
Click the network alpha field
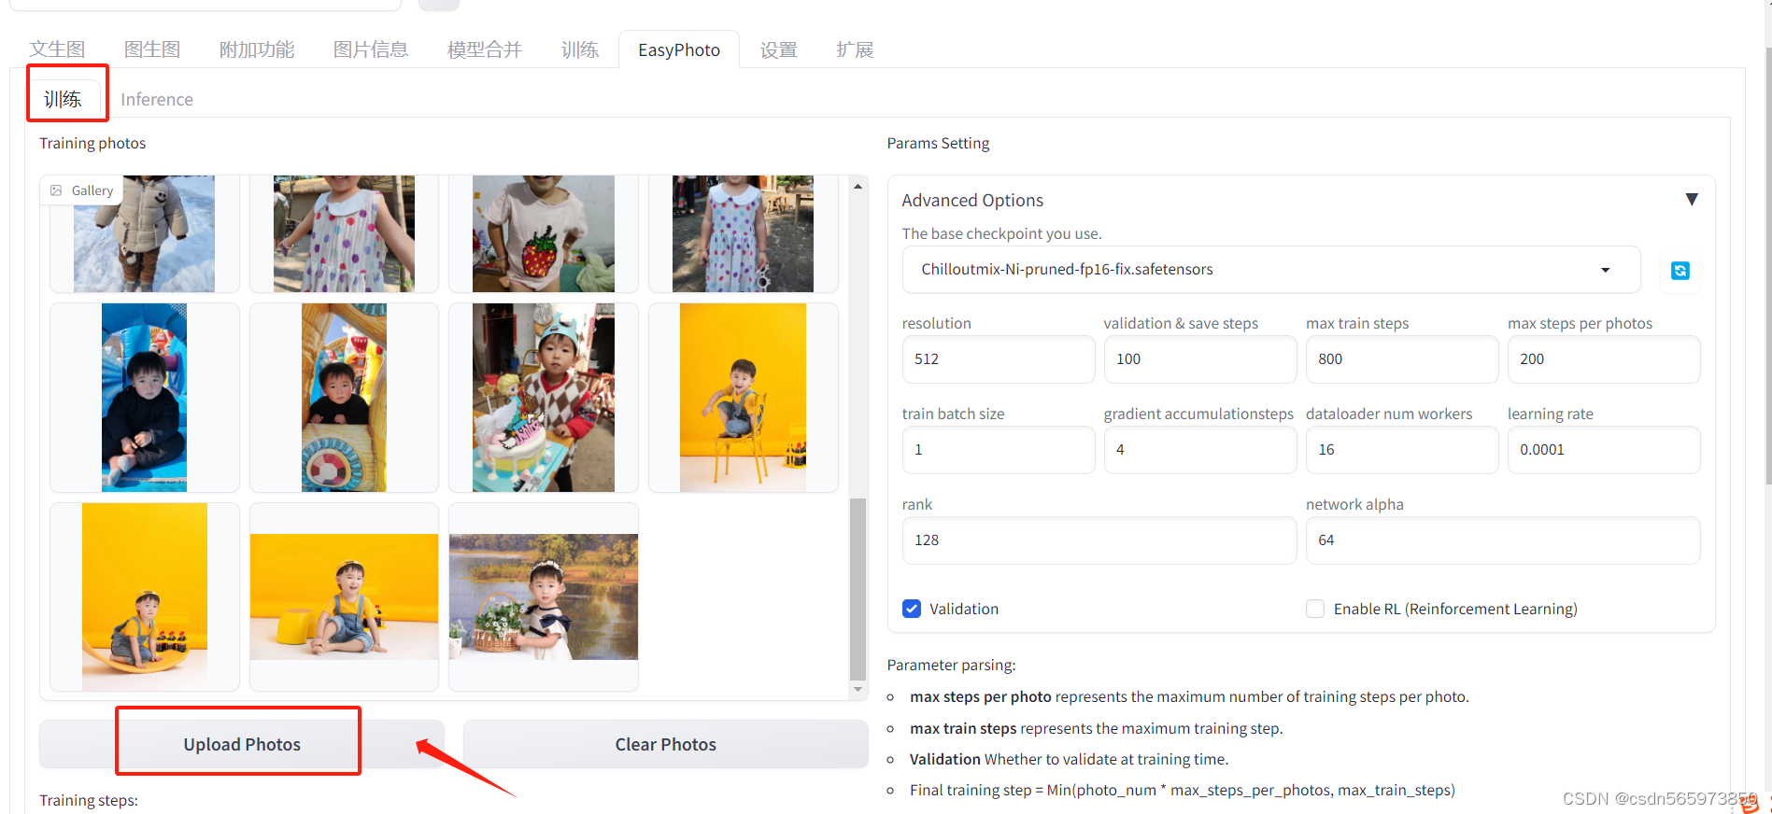1503,540
